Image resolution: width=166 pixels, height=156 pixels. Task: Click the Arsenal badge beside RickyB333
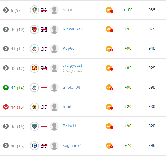(x=34, y=29)
